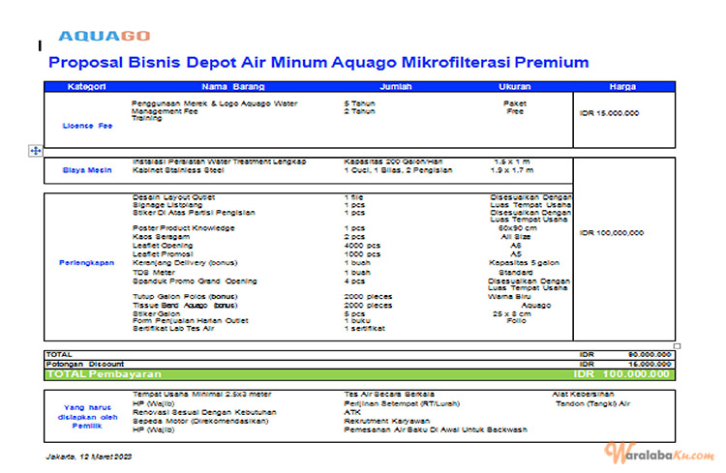Viewport: 726px width, 473px height.
Task: Click 'Stiker Di Atas Partisi Pengisian'
Action: [194, 213]
